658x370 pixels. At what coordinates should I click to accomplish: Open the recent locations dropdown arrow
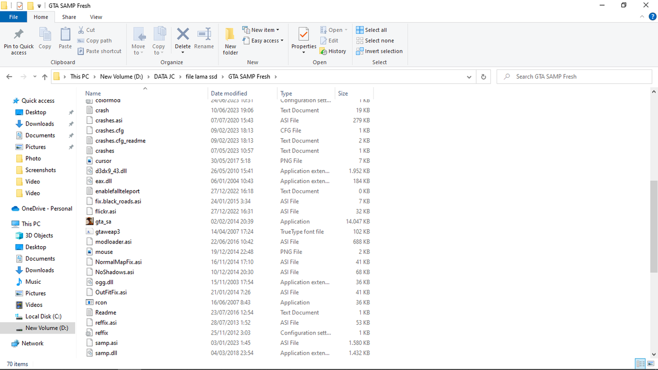(34, 77)
